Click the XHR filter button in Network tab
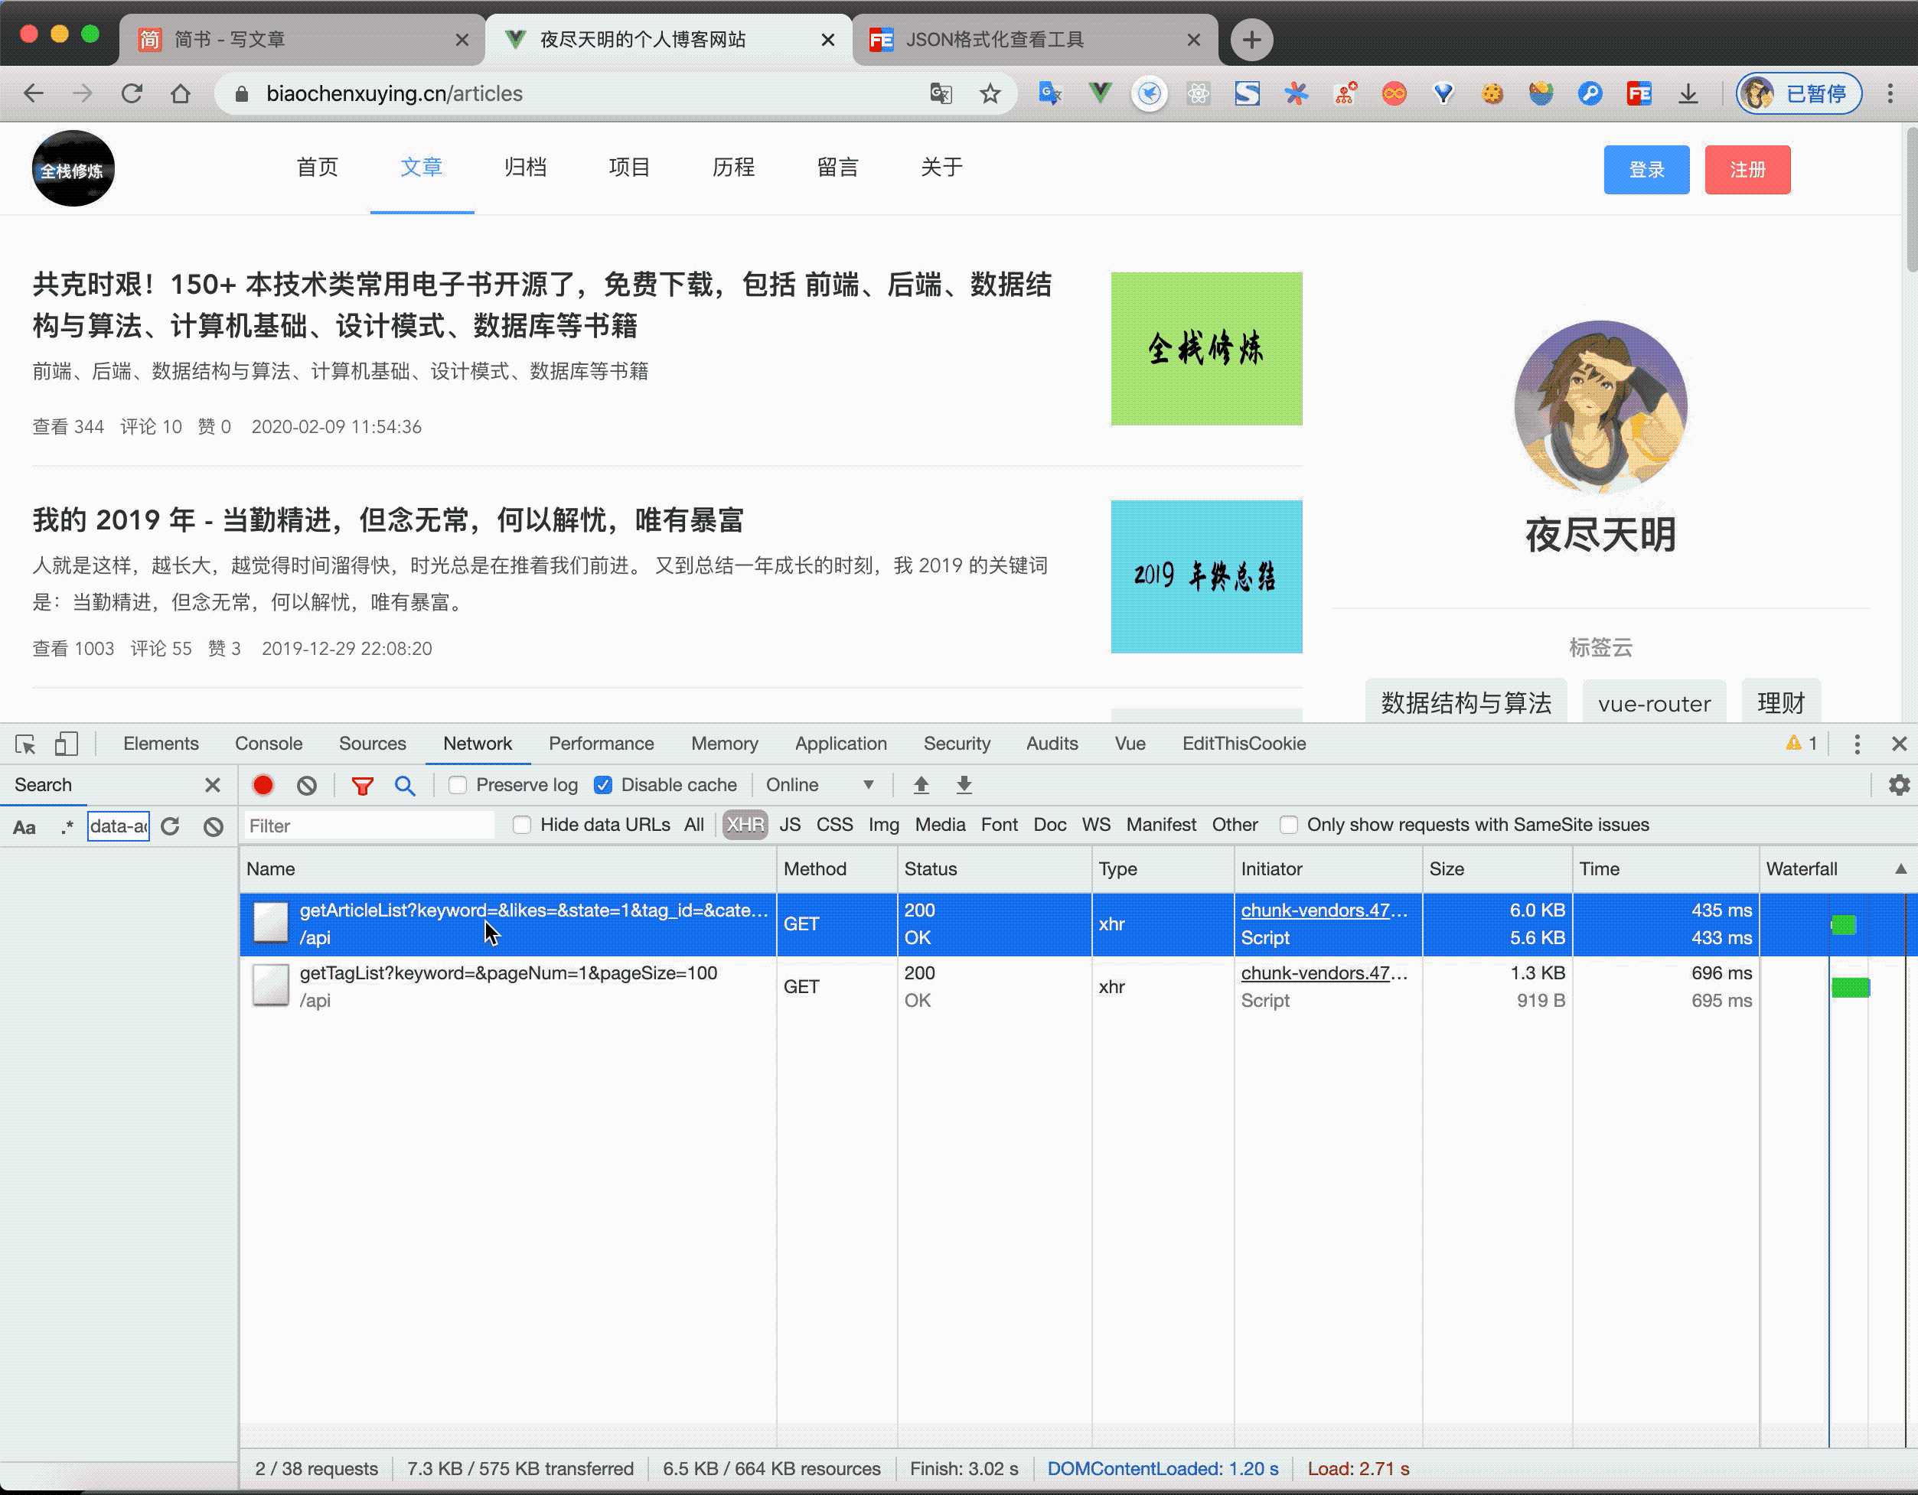1918x1495 pixels. (x=744, y=825)
